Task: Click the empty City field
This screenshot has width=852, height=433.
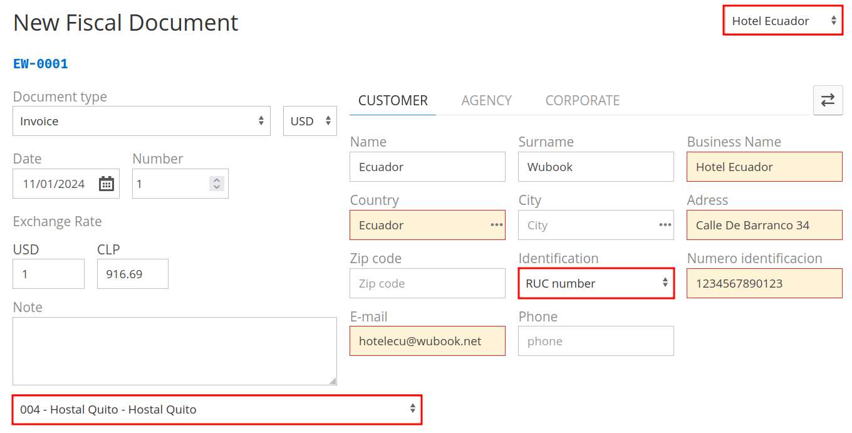Action: coord(596,225)
